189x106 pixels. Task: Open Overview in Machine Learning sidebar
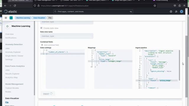click(9, 34)
